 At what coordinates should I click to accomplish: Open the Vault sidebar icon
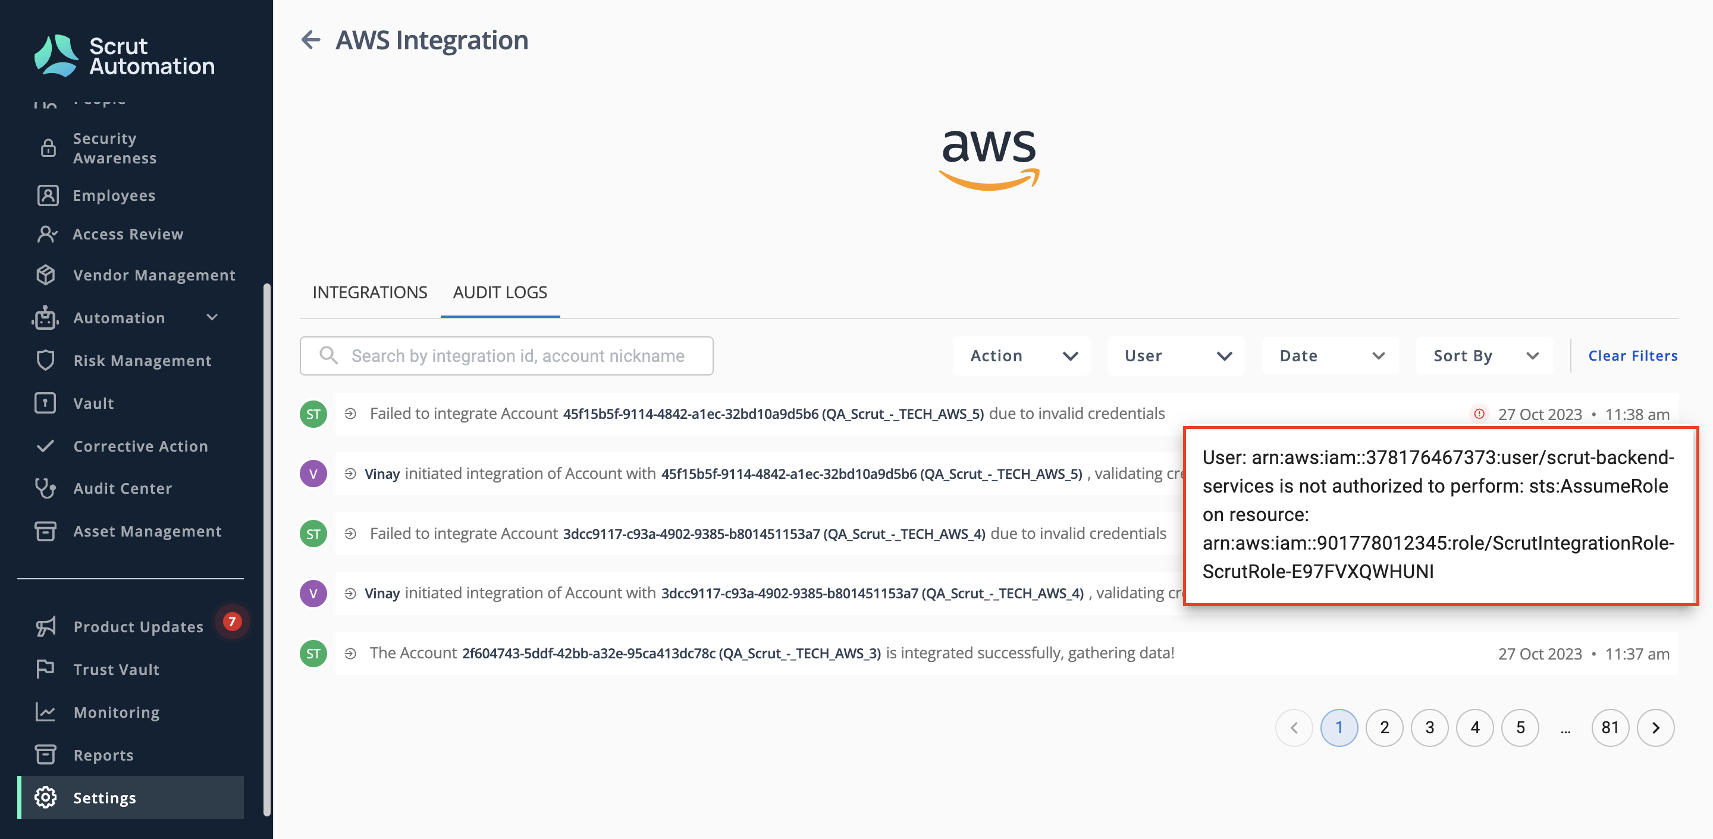[x=45, y=403]
